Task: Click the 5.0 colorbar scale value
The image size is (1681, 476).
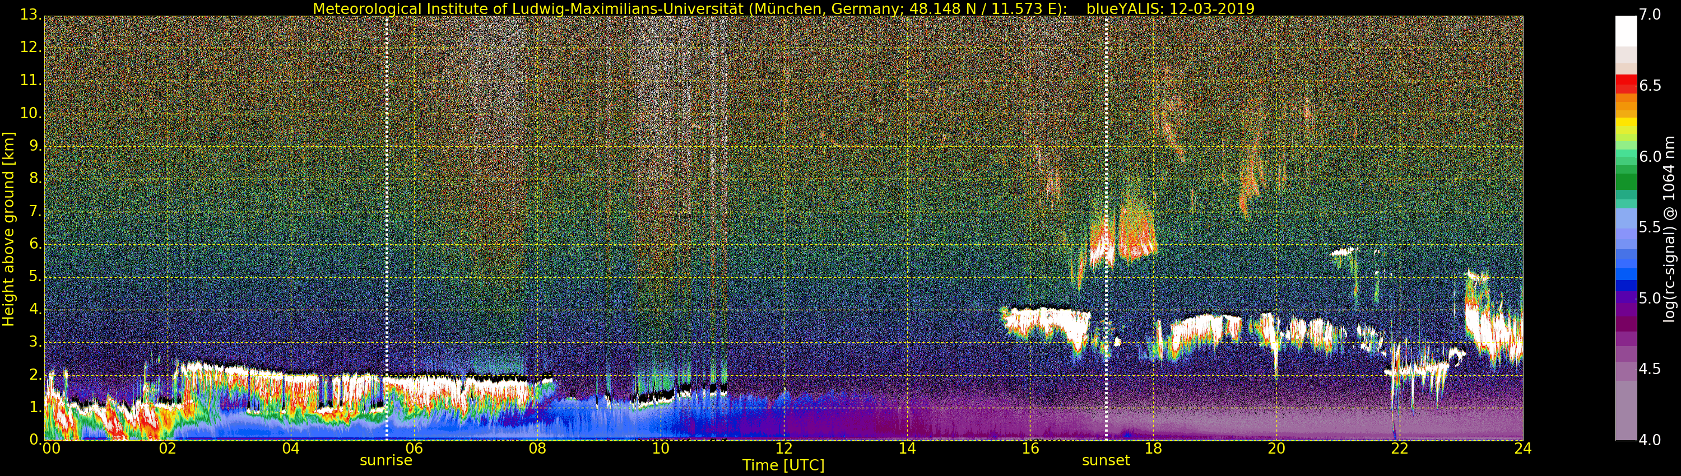Action: click(1650, 298)
